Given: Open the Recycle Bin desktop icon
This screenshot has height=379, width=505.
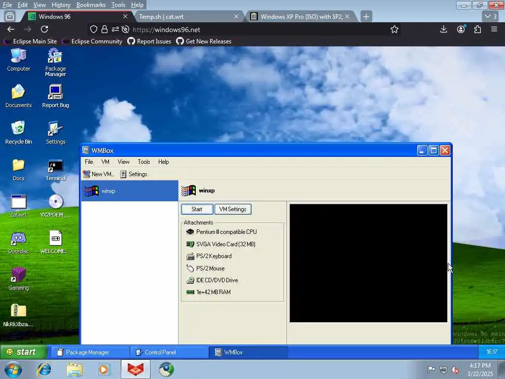Looking at the screenshot, I should coord(18,132).
